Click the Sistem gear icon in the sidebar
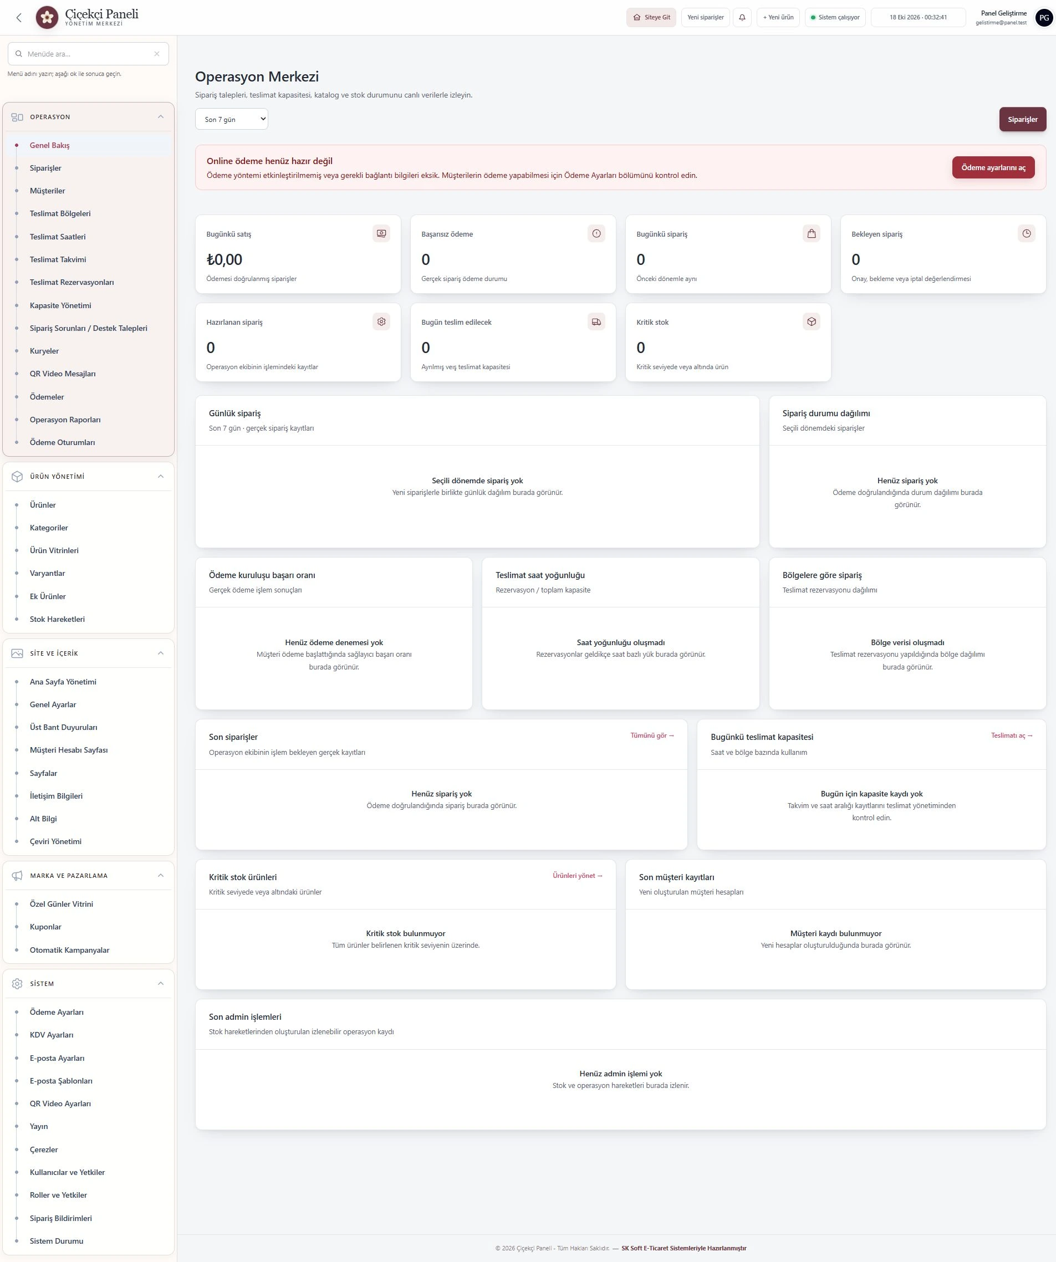1056x1262 pixels. [17, 984]
